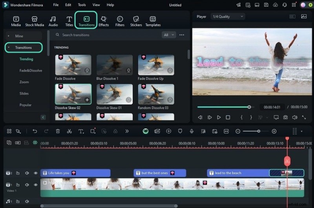The image size is (314, 208).
Task: Add a marker with the shield icon
Action: (180, 131)
